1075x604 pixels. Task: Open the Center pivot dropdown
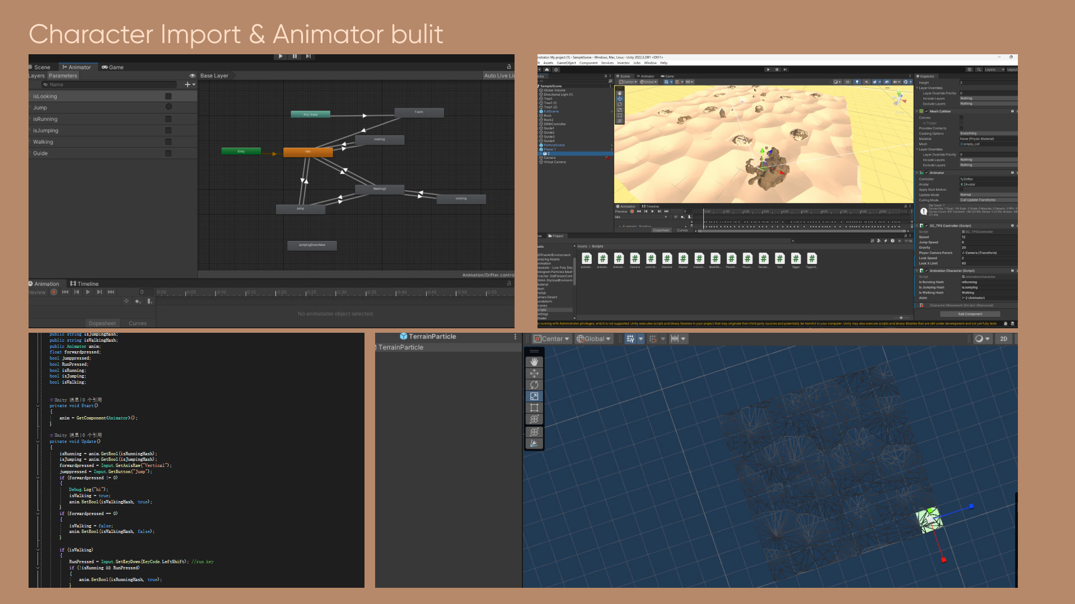(x=551, y=339)
